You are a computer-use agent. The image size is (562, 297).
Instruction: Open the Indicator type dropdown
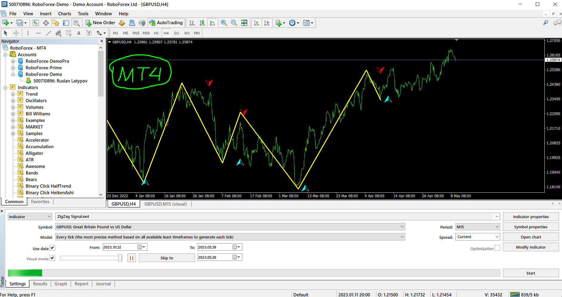30,217
